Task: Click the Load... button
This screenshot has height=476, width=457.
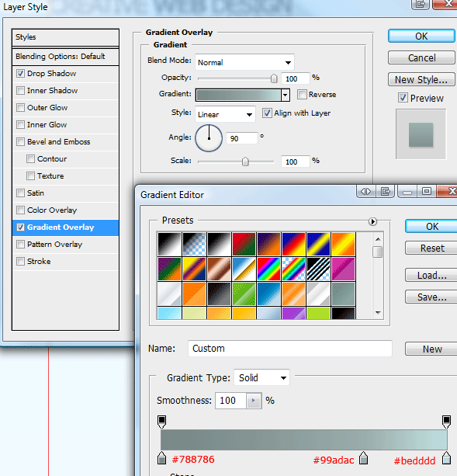Action: click(x=432, y=275)
